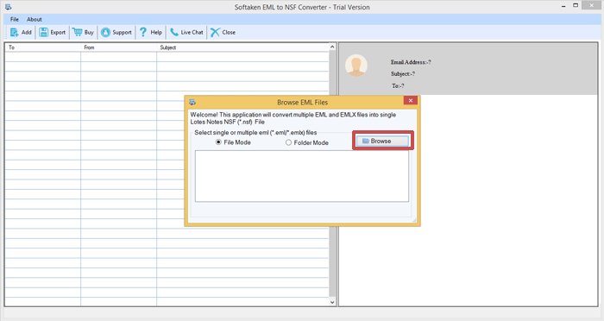Click the app icon in main title bar
Screen dimensions: 604x321
pos(8,7)
